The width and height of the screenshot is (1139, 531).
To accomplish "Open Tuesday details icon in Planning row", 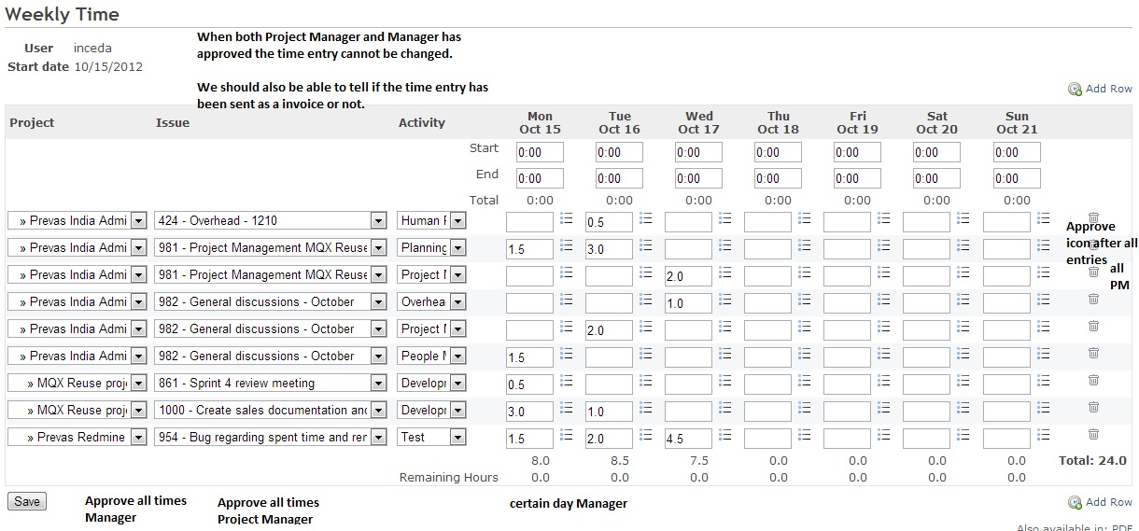I will pos(646,245).
